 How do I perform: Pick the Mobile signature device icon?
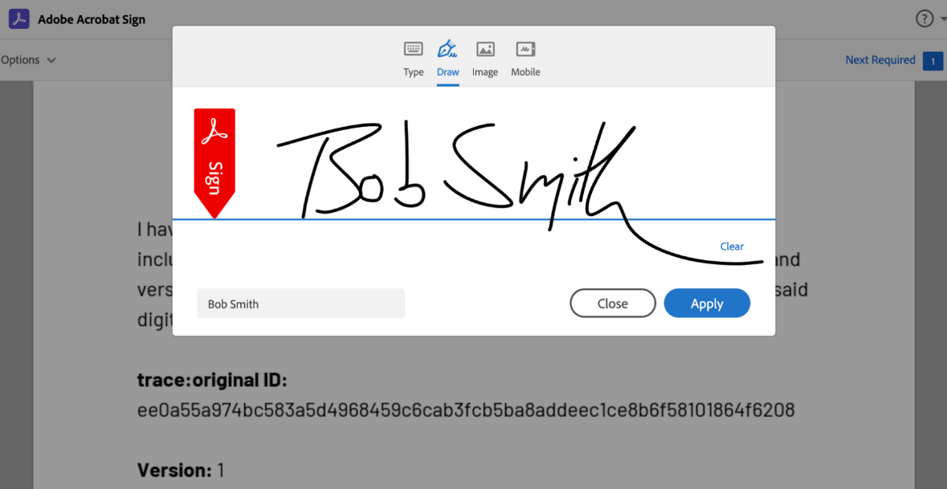click(525, 50)
